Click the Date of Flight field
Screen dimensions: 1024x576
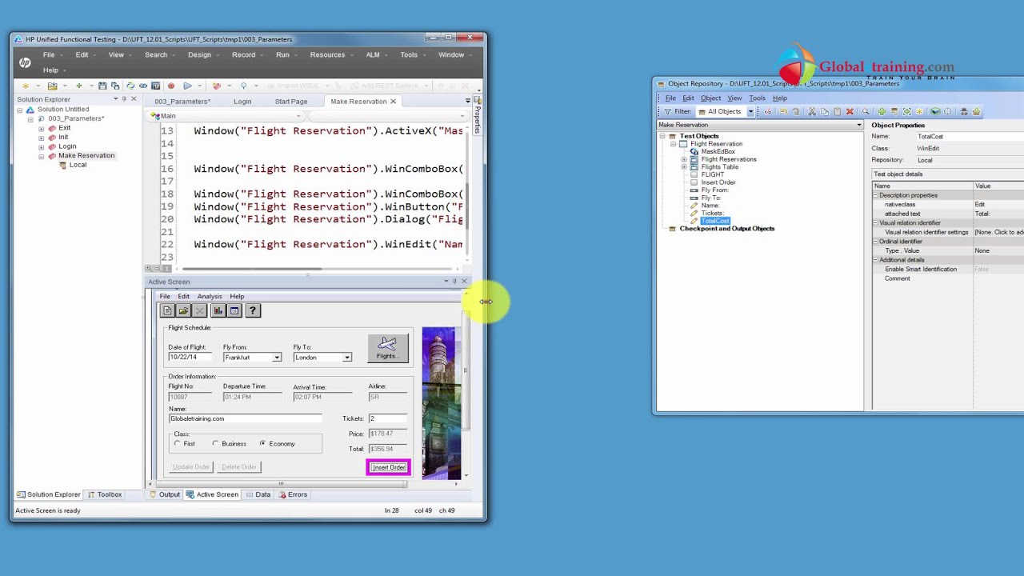click(190, 358)
